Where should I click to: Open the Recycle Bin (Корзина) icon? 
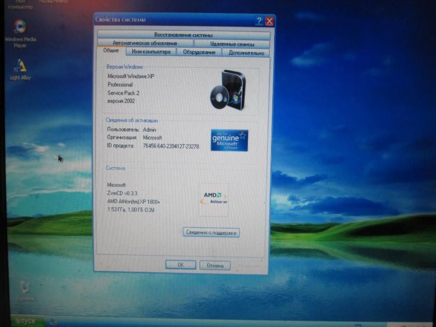[x=25, y=291]
